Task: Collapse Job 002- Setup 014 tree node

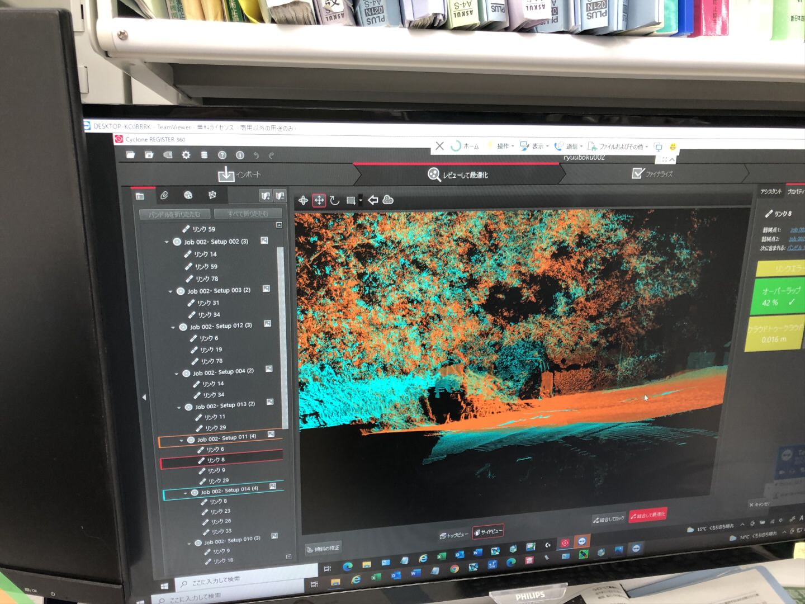Action: tap(186, 493)
